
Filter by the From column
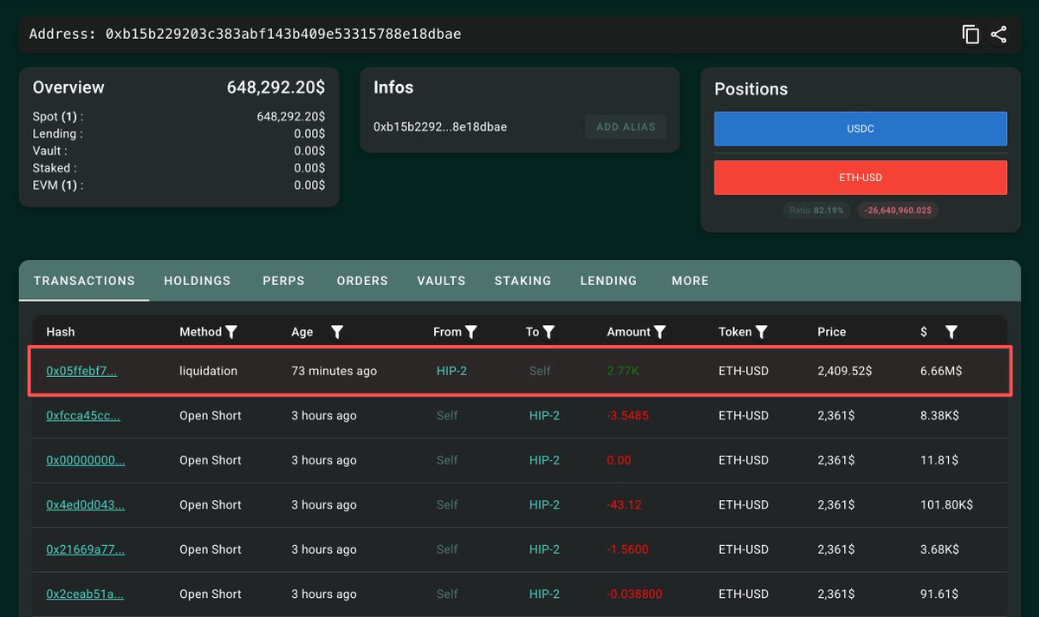[471, 332]
